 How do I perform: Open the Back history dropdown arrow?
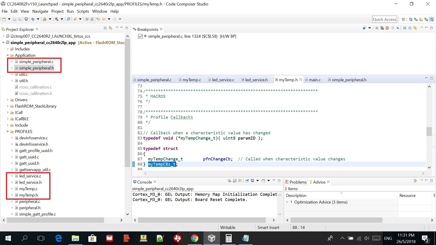(109, 19)
